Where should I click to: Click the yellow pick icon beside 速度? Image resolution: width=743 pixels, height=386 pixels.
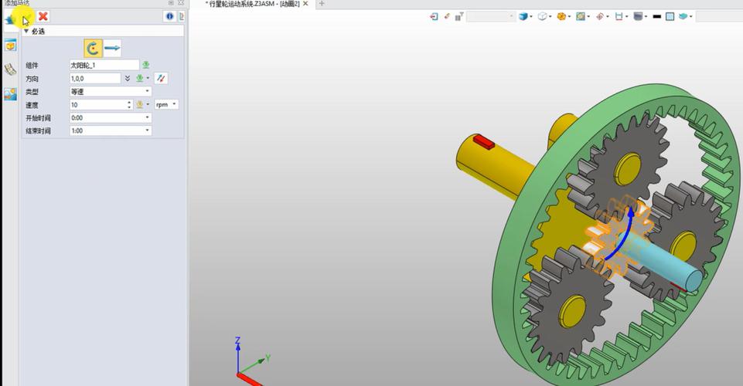pyautogui.click(x=140, y=104)
